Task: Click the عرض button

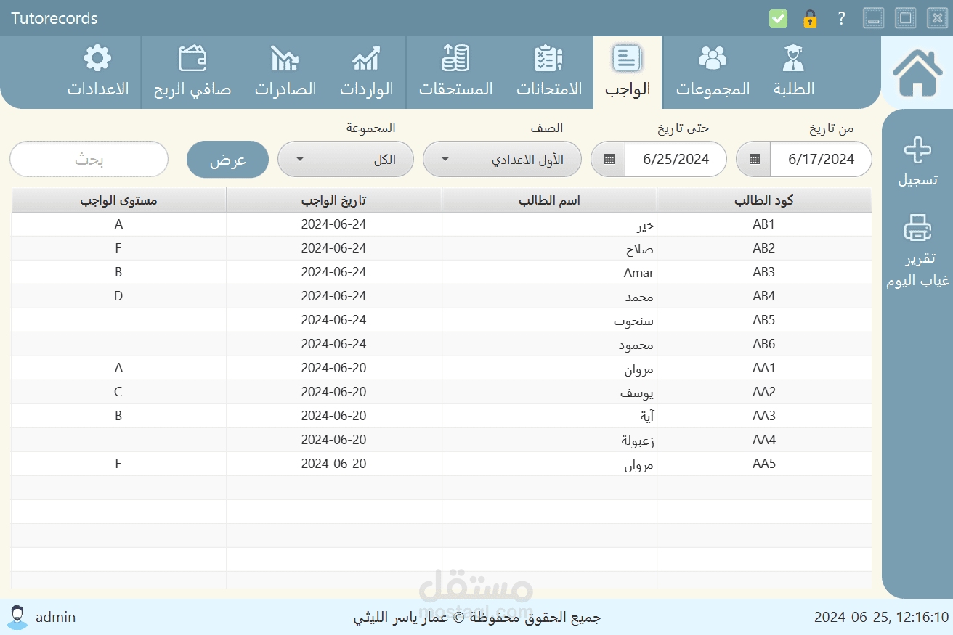Action: tap(228, 160)
